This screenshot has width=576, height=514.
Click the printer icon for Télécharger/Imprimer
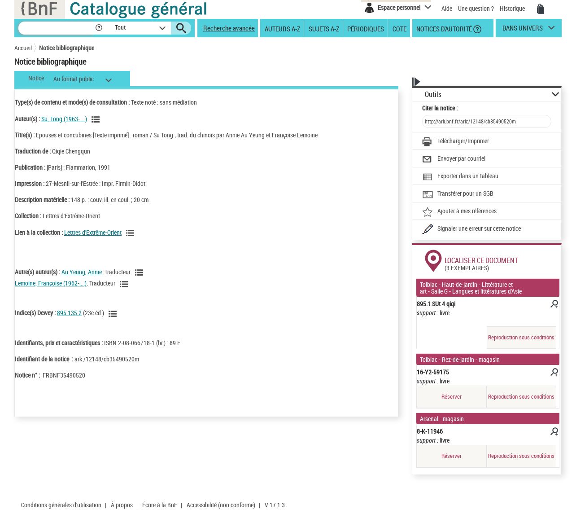[x=427, y=141]
